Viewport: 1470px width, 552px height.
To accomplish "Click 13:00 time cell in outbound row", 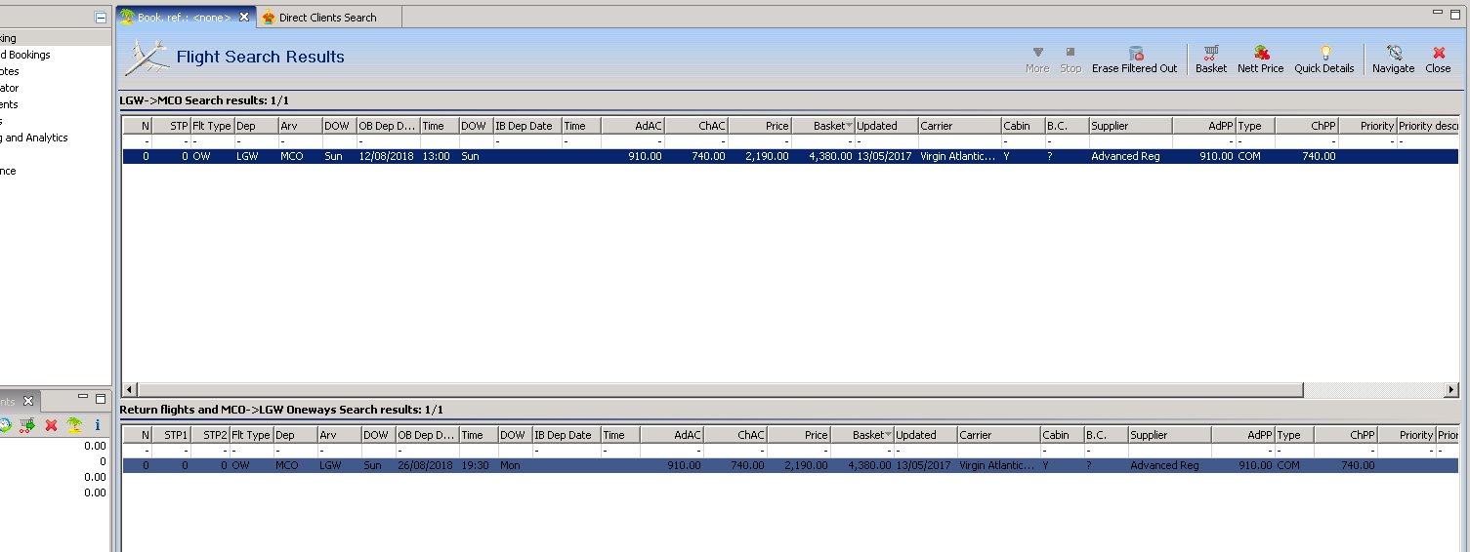I will tap(440, 156).
